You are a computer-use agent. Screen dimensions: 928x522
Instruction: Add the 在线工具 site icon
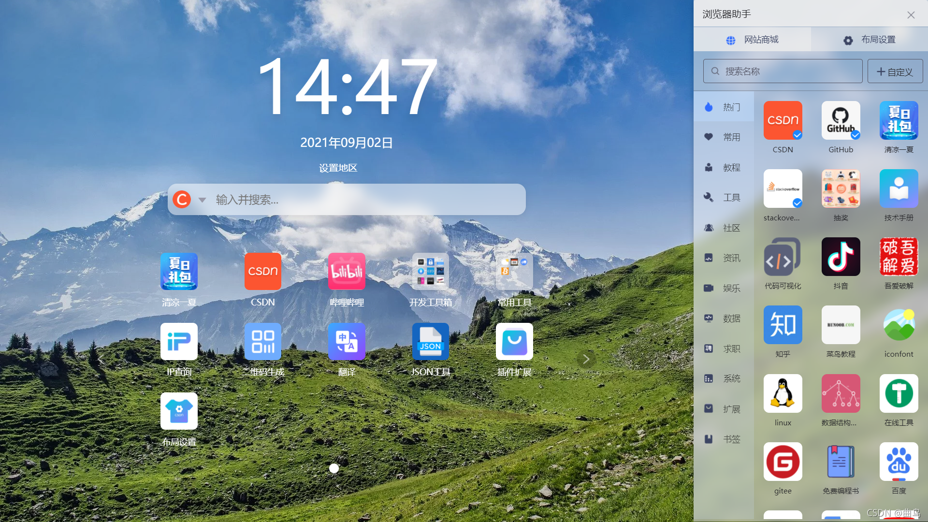tap(899, 393)
